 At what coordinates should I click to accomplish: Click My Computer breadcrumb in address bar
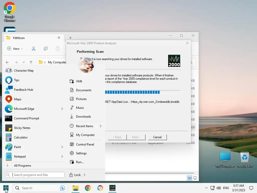[x=57, y=62]
